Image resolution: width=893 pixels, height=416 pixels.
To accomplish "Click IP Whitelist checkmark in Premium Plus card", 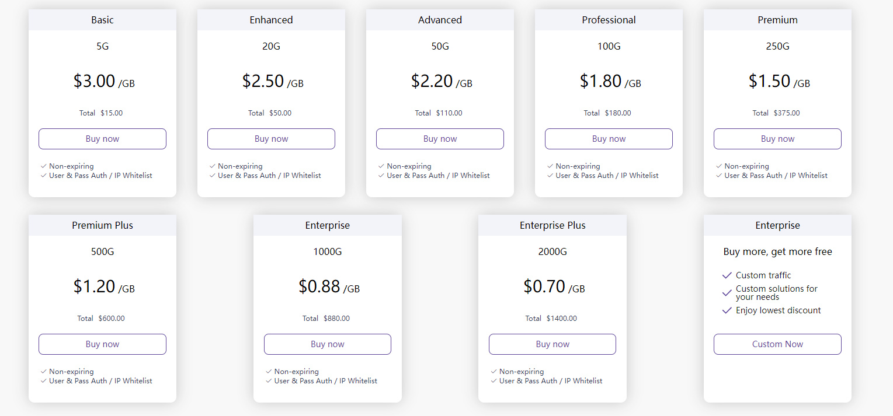I will [x=44, y=381].
